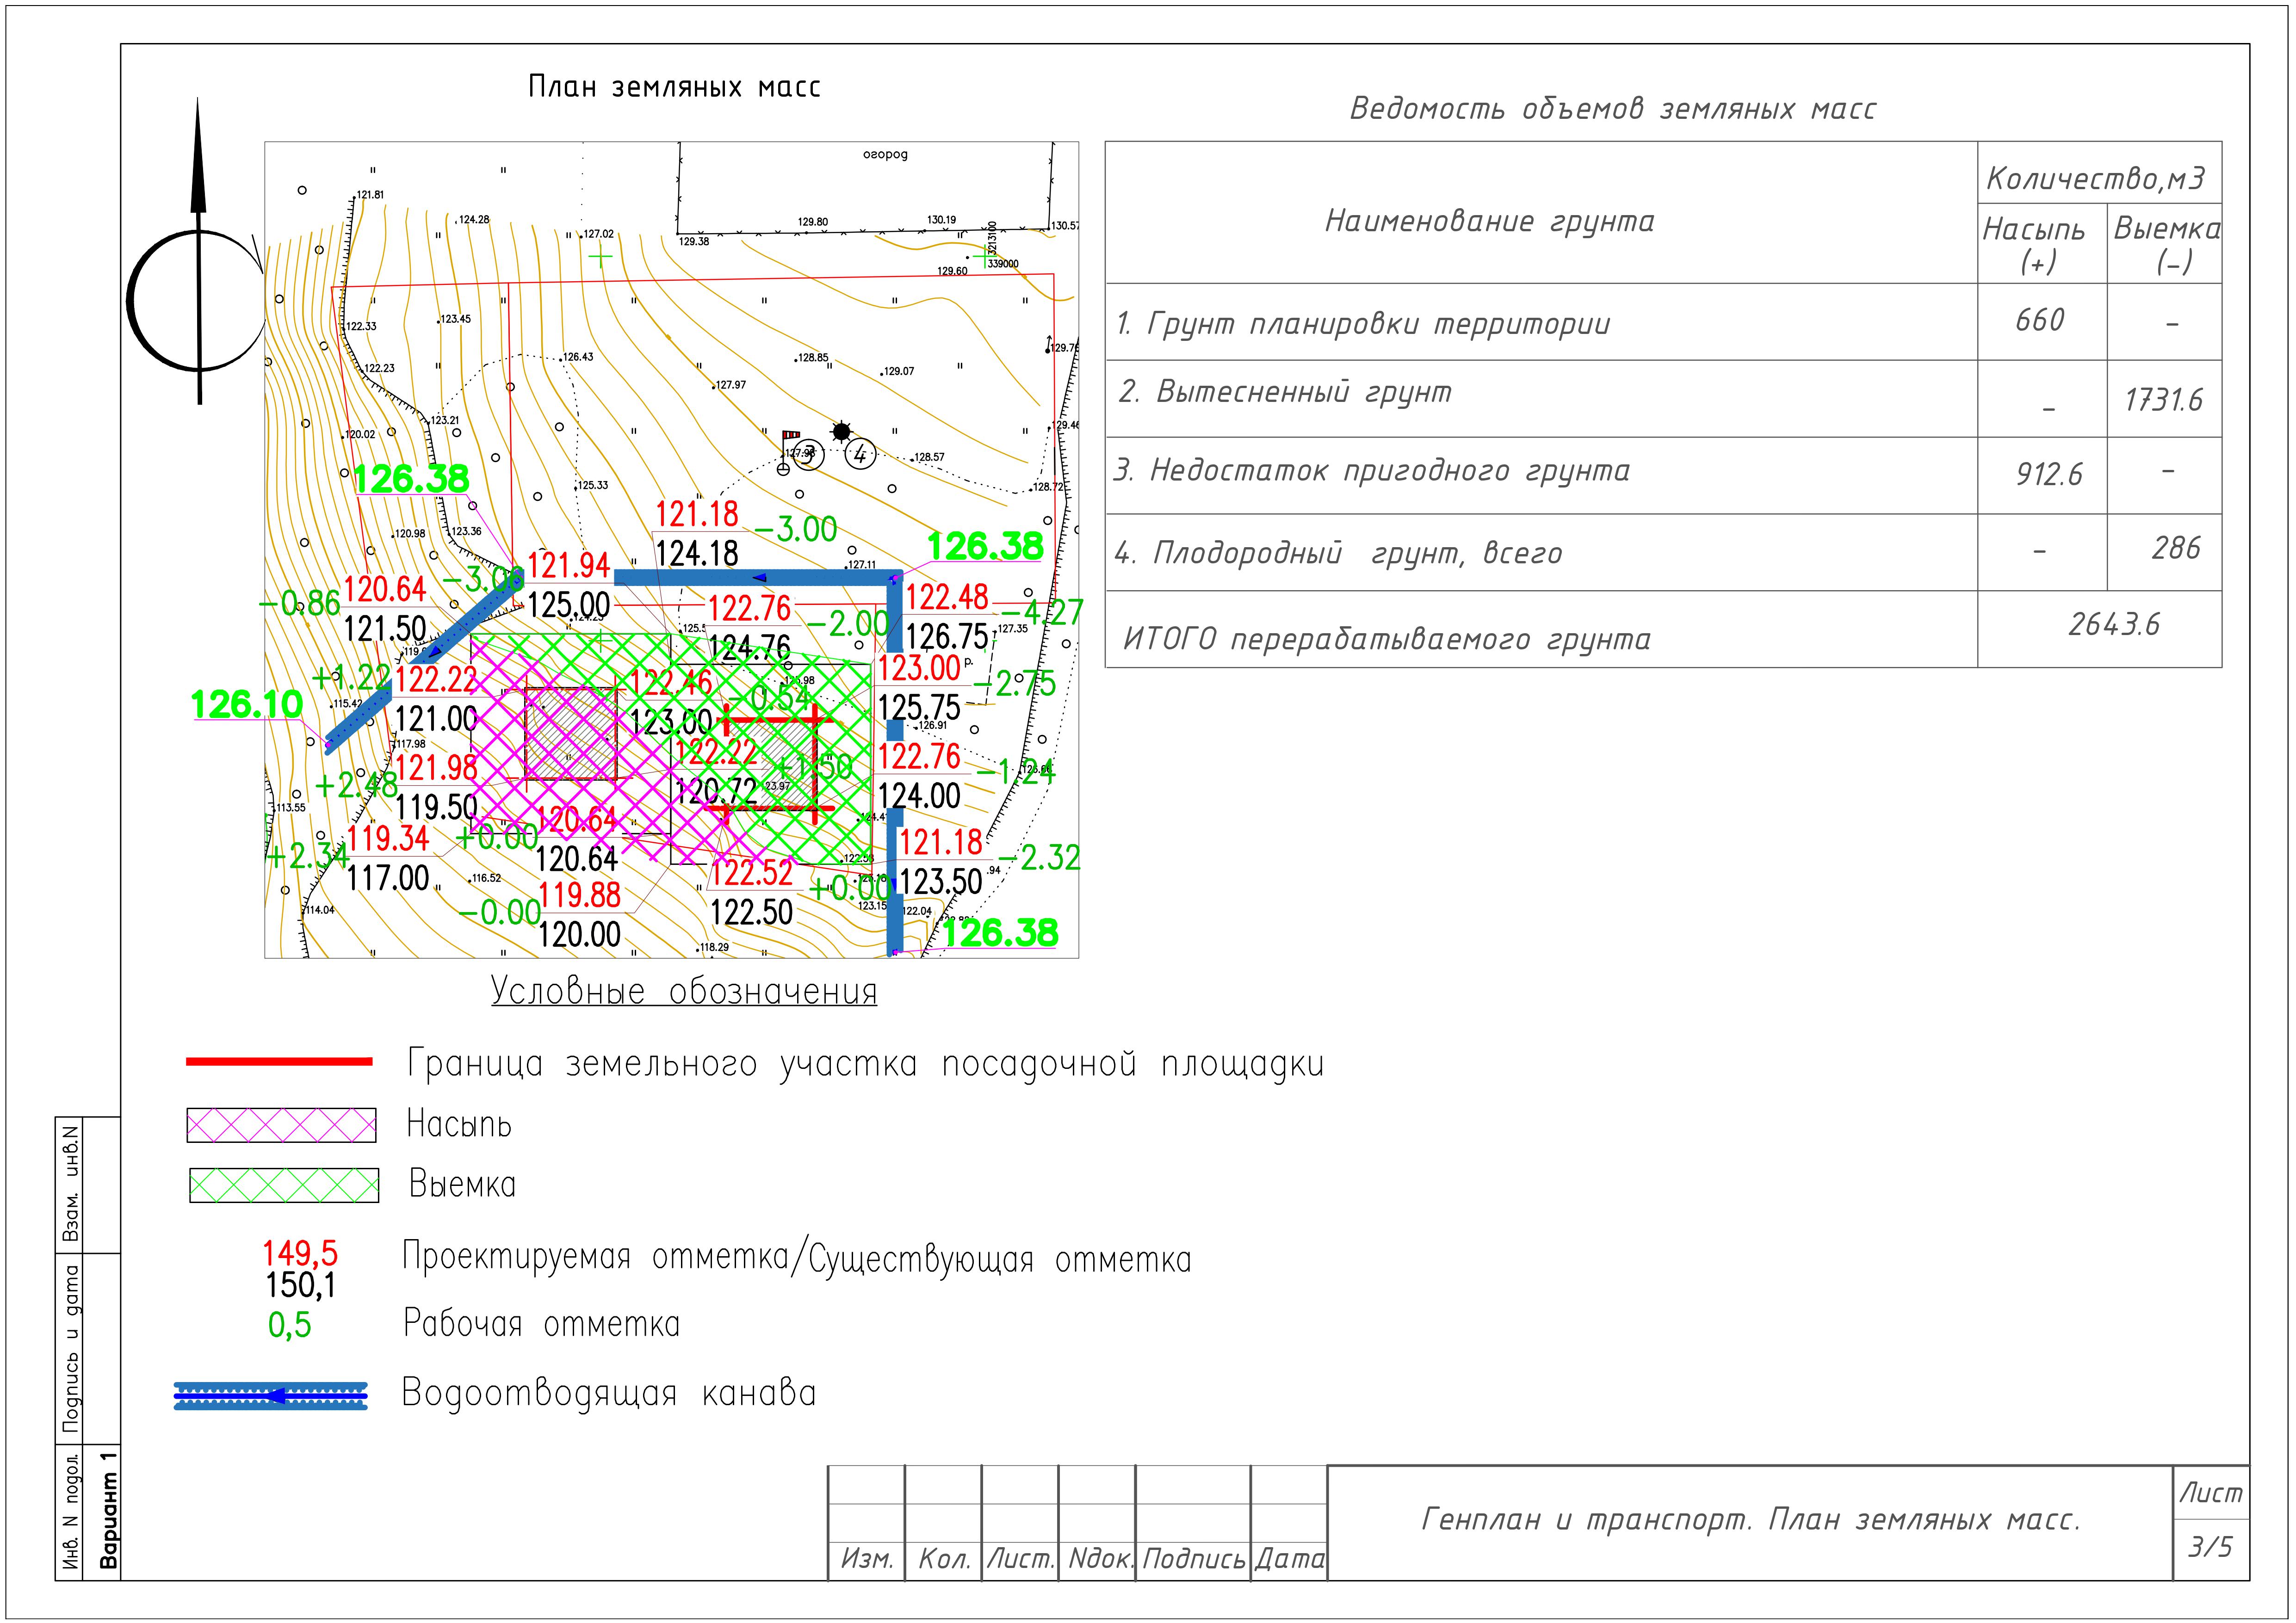Click the black existing elevation 125.00

(568, 606)
